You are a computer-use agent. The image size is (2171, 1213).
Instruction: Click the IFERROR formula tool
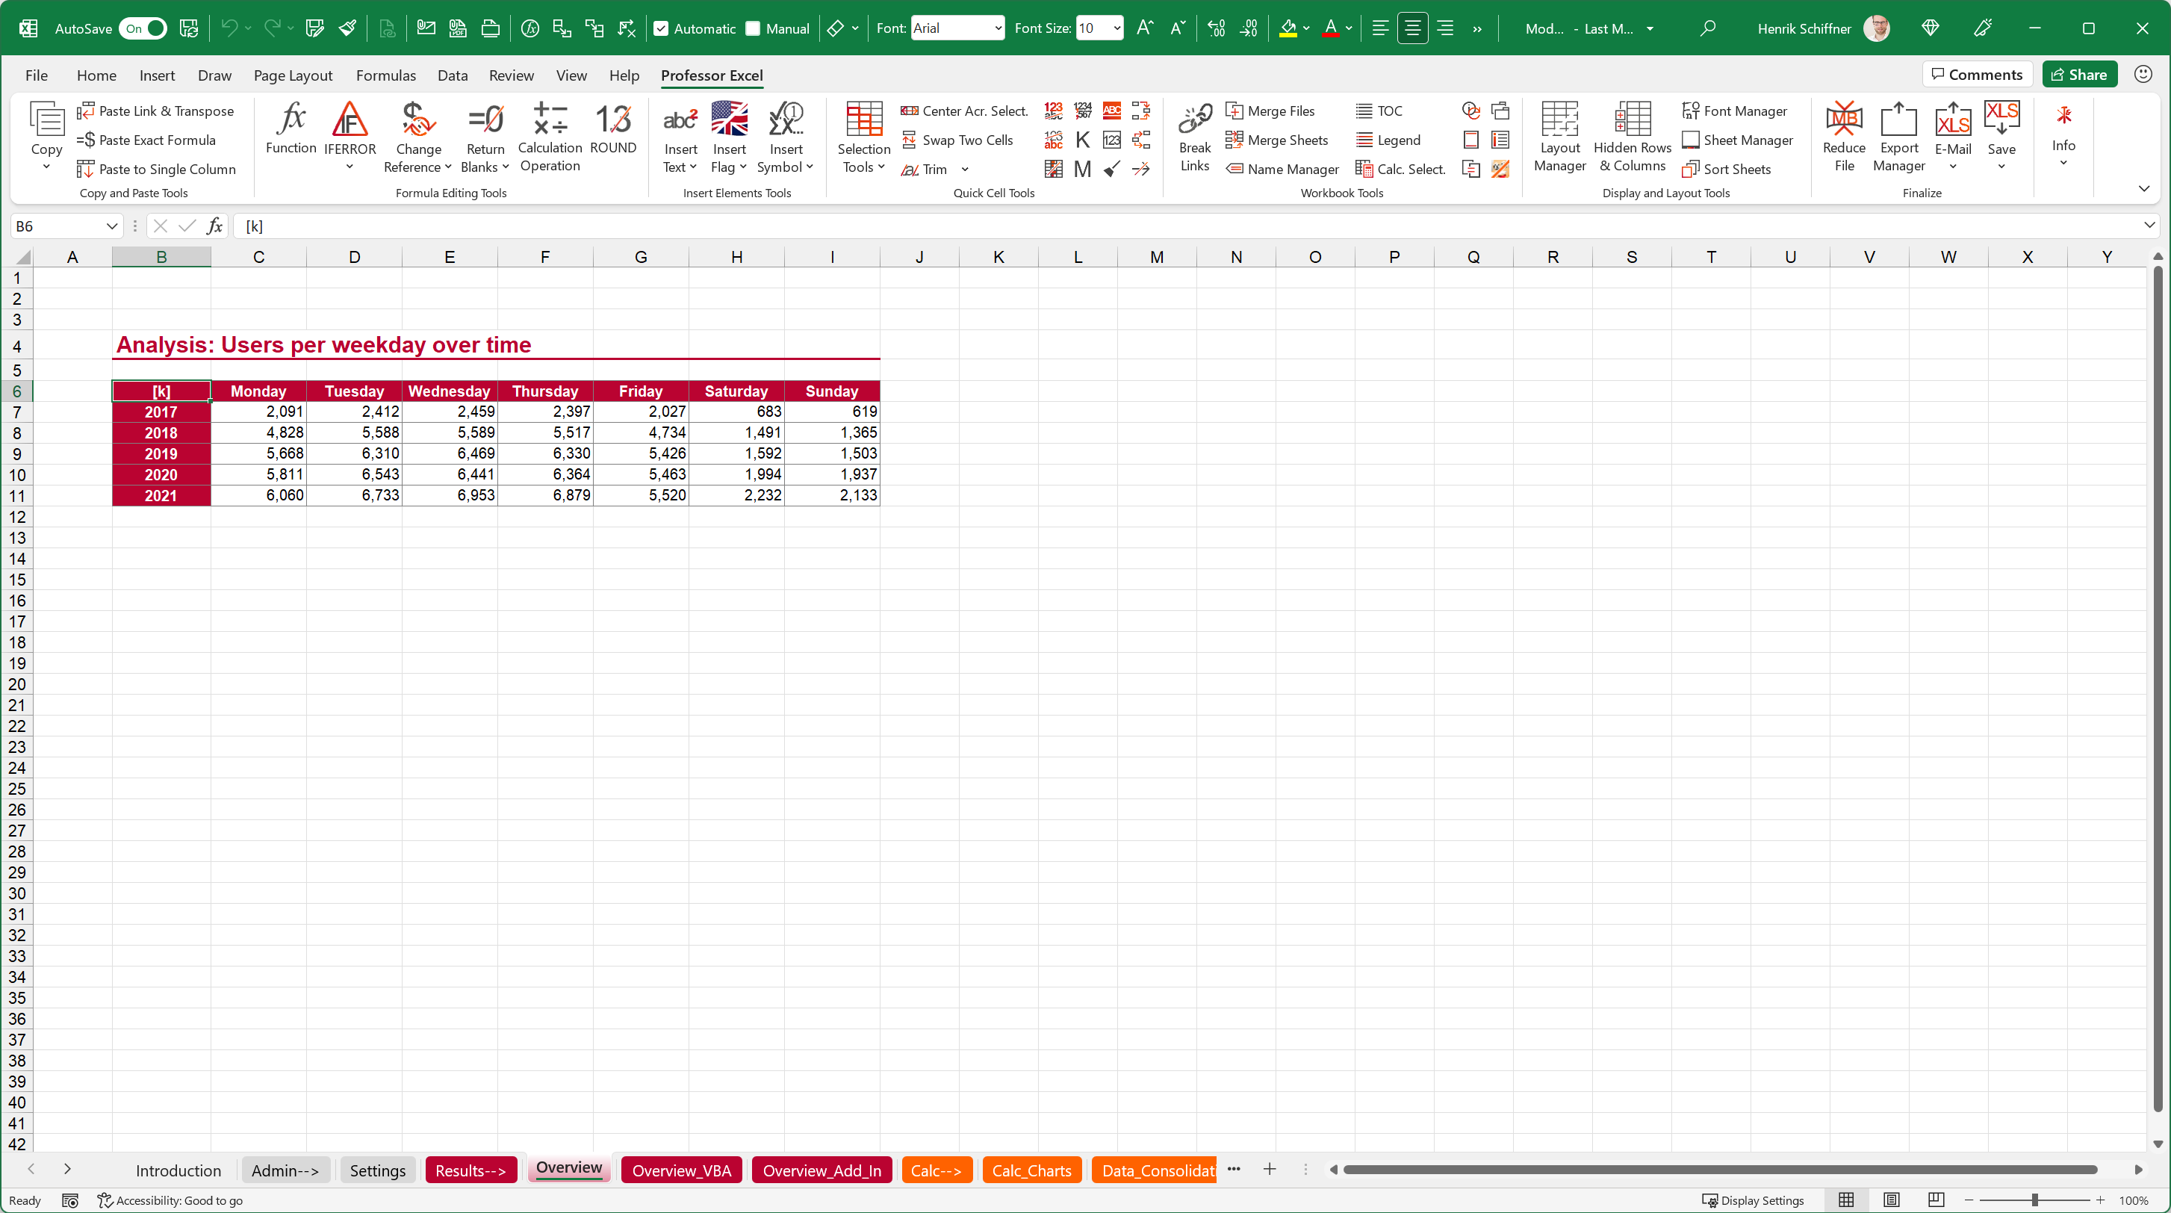pyautogui.click(x=350, y=133)
